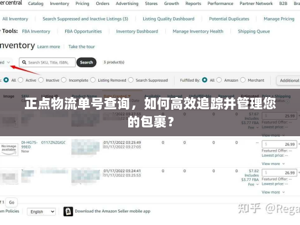Open the Partner Network menu
Screen dimensions: 300x225
(x=256, y=3)
